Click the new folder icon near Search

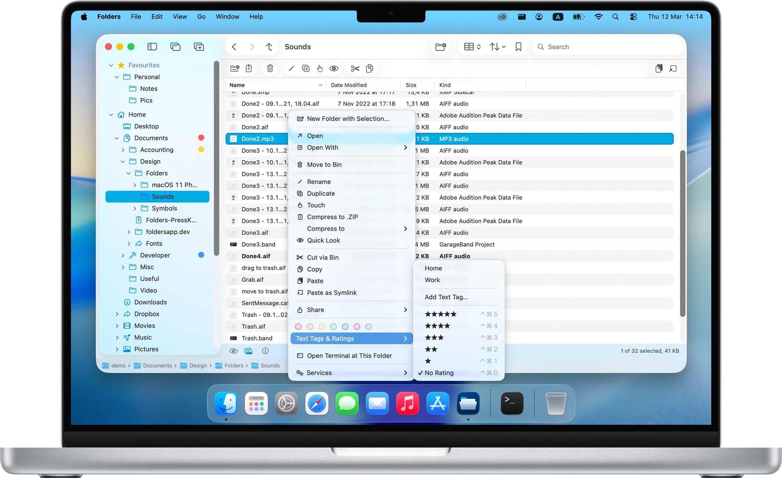440,47
